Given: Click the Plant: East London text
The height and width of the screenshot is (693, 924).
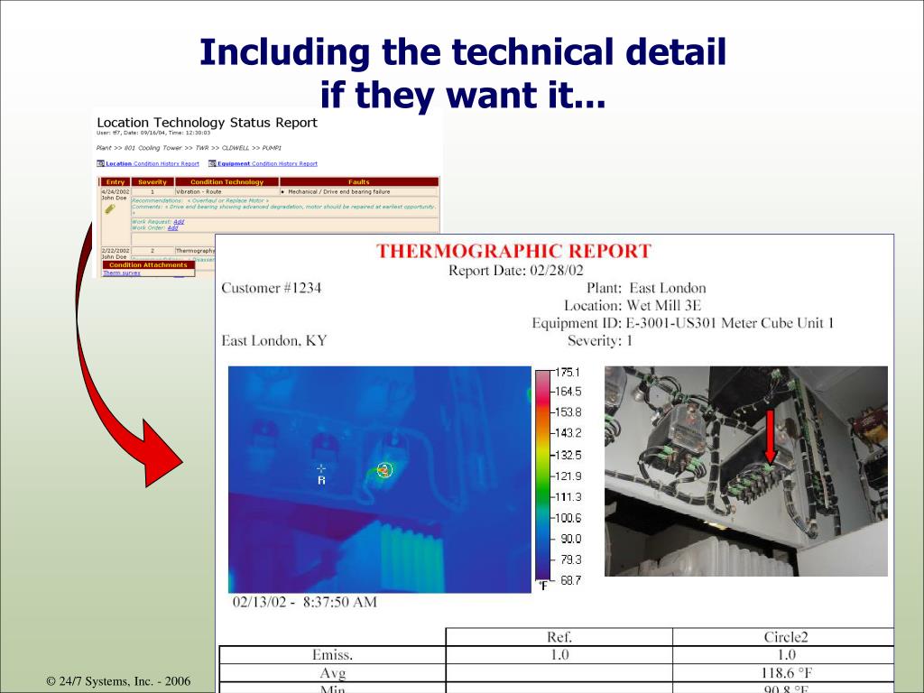Looking at the screenshot, I should pyautogui.click(x=646, y=288).
